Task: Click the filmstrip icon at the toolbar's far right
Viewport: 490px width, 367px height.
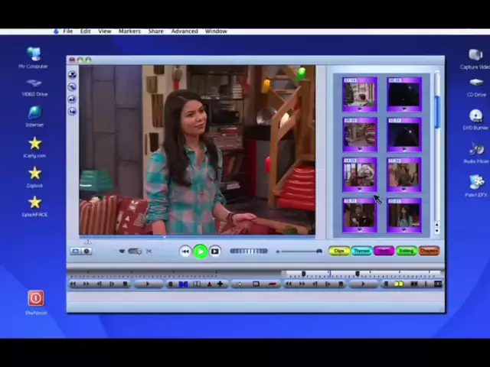Action: coord(438,284)
